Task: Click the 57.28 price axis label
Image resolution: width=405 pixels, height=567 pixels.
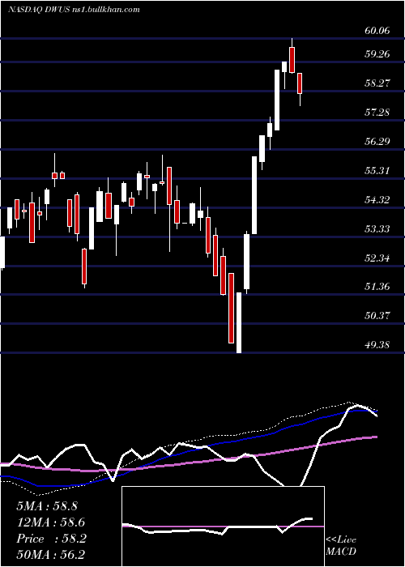Action: point(377,112)
